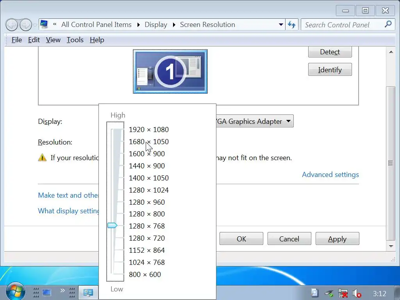Select 800 × 600 resolution
The image size is (400, 300).
[145, 275]
